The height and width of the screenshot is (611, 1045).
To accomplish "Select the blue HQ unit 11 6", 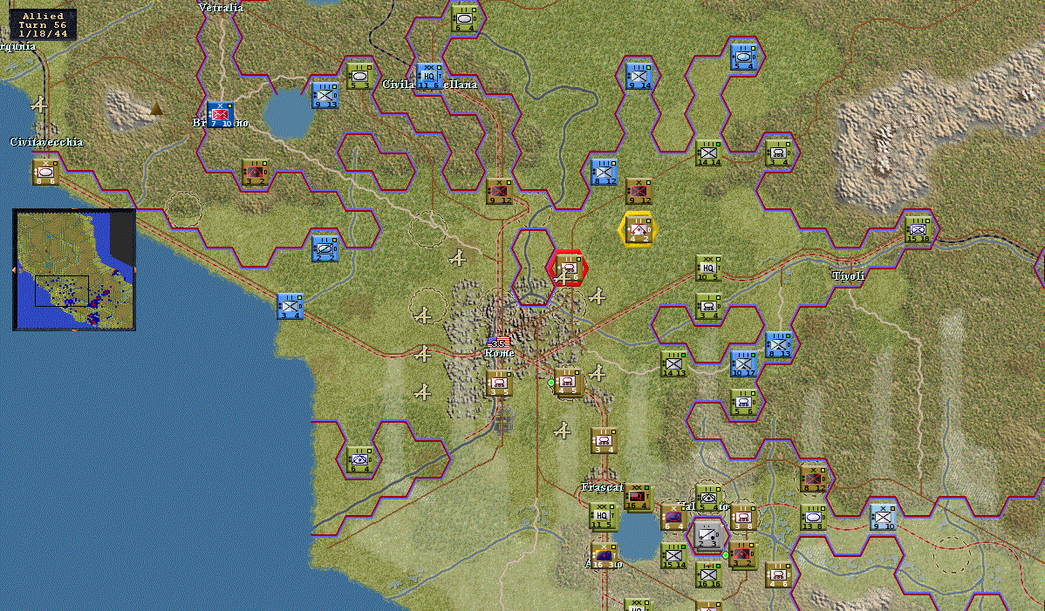I will pos(430,77).
